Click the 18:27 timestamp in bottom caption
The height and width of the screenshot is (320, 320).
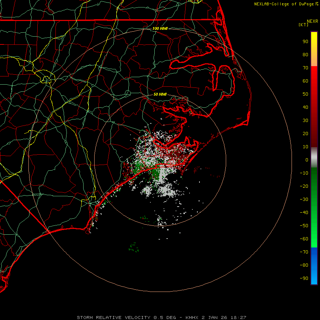[239, 318]
